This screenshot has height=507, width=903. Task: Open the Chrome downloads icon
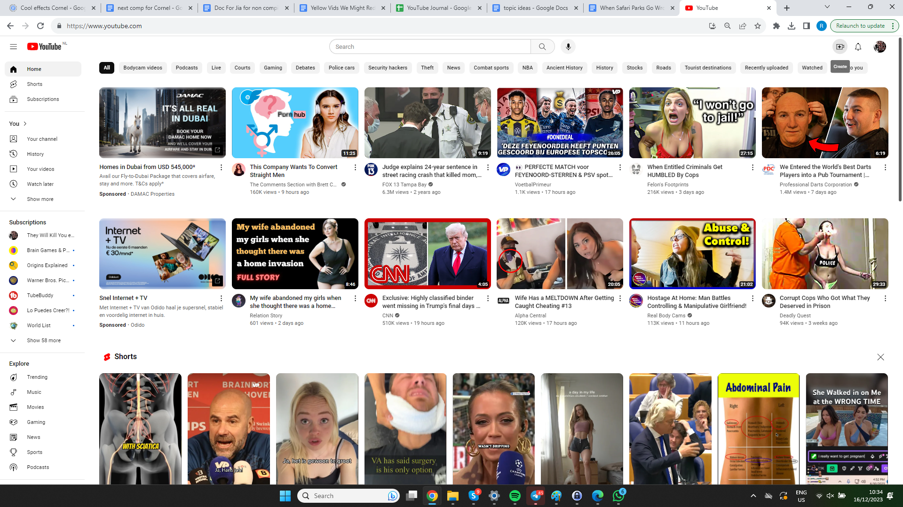792,26
